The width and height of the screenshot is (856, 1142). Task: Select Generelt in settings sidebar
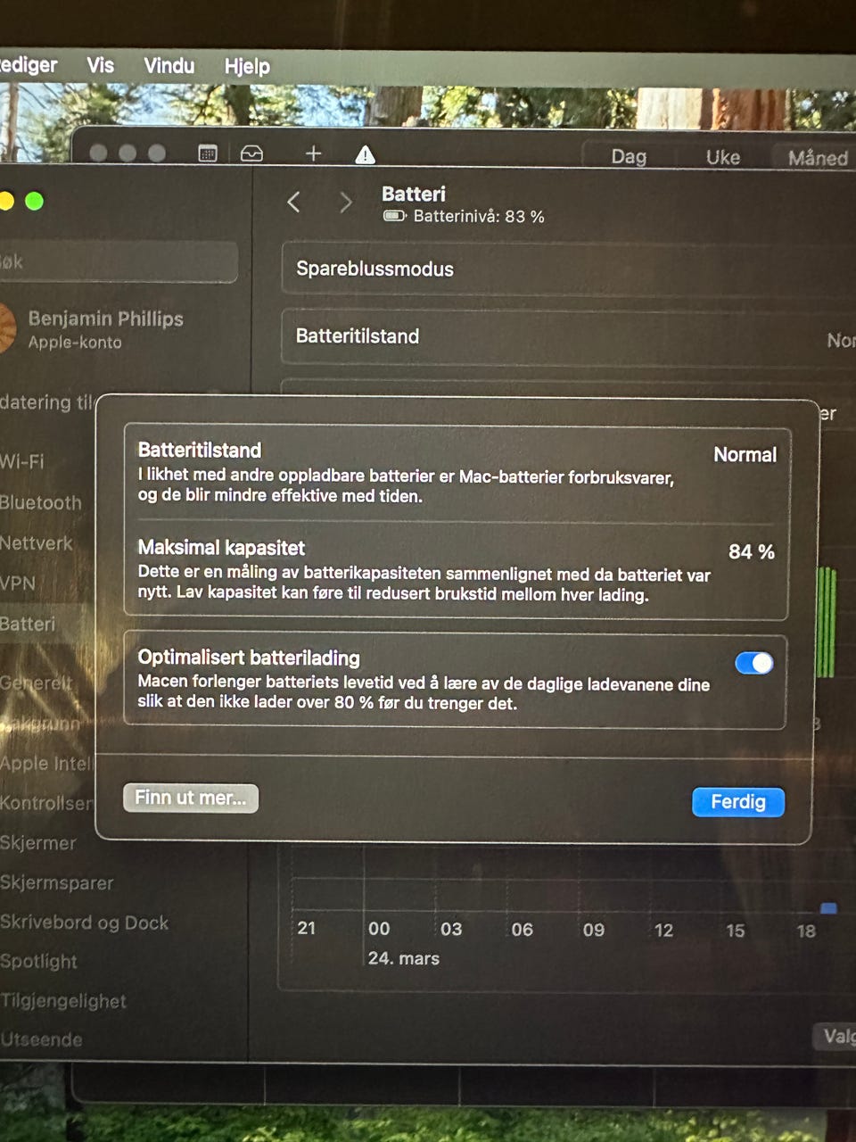tap(37, 683)
